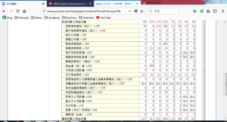The image size is (227, 122).
Task: Select the 現金增（減）資－CFF row label
Action: click(x=79, y=66)
